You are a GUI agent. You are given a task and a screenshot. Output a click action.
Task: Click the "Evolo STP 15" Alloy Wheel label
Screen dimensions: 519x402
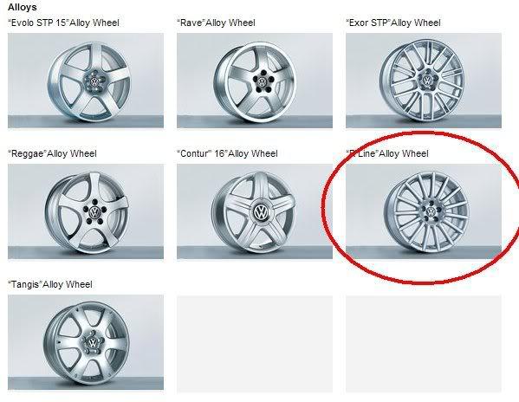point(63,23)
